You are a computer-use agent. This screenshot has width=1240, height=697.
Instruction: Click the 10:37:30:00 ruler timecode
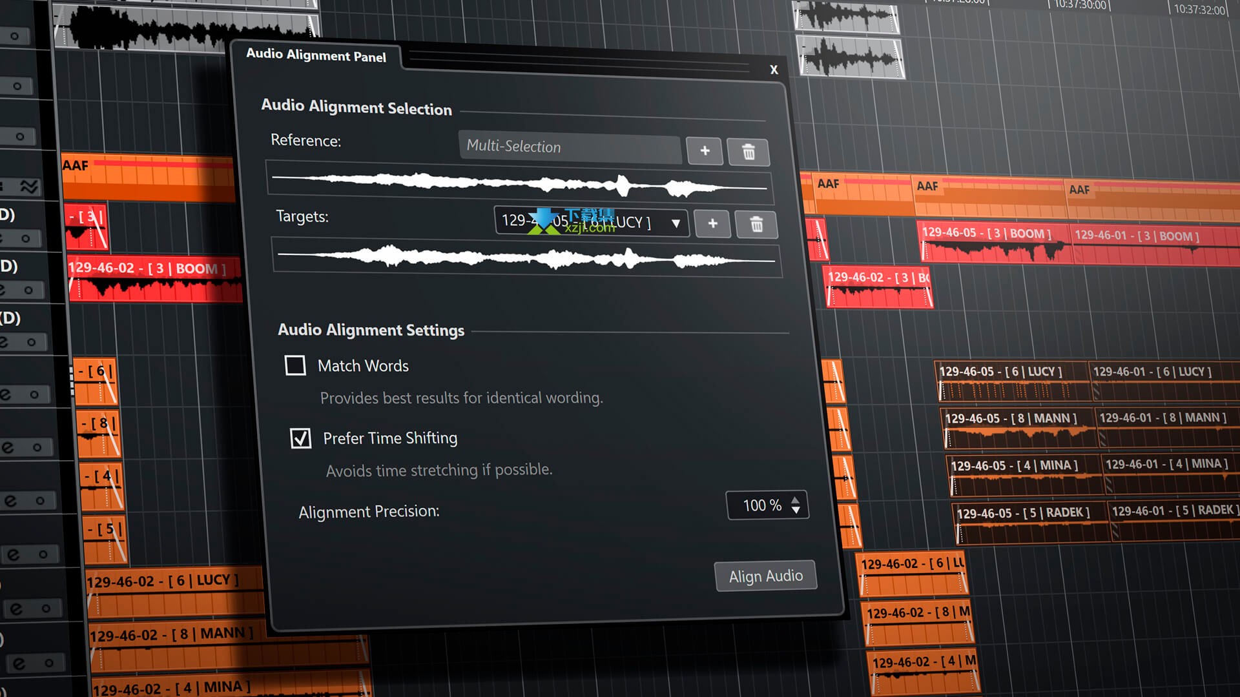click(x=1079, y=5)
